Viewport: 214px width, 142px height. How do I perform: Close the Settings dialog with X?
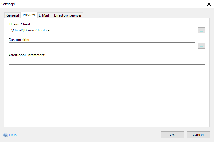click(209, 4)
